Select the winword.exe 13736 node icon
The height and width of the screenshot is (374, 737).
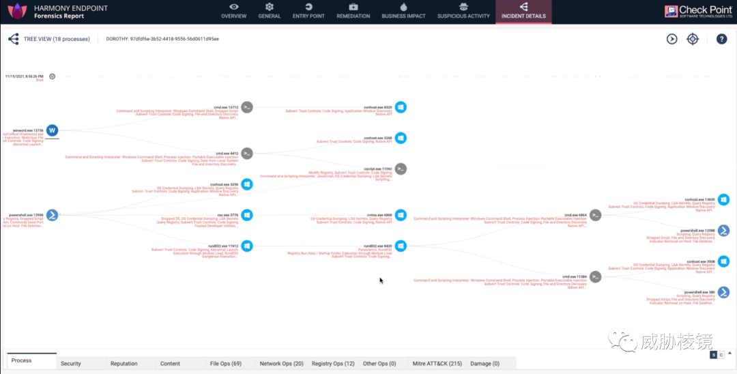click(x=52, y=130)
